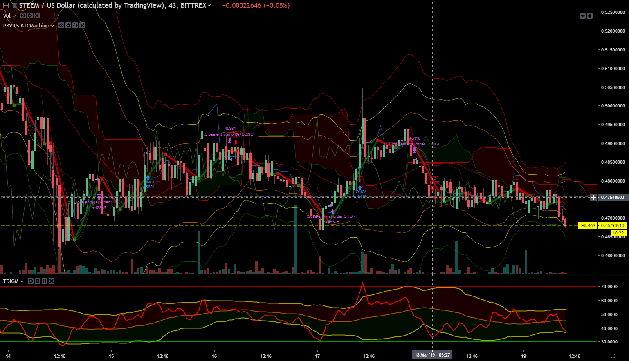This screenshot has width=629, height=361.
Task: Click the PBVIPs BTCMachine indicator label
Action: point(26,26)
